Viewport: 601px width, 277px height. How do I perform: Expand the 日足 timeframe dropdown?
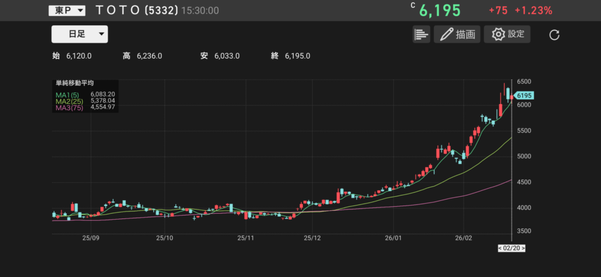[79, 34]
